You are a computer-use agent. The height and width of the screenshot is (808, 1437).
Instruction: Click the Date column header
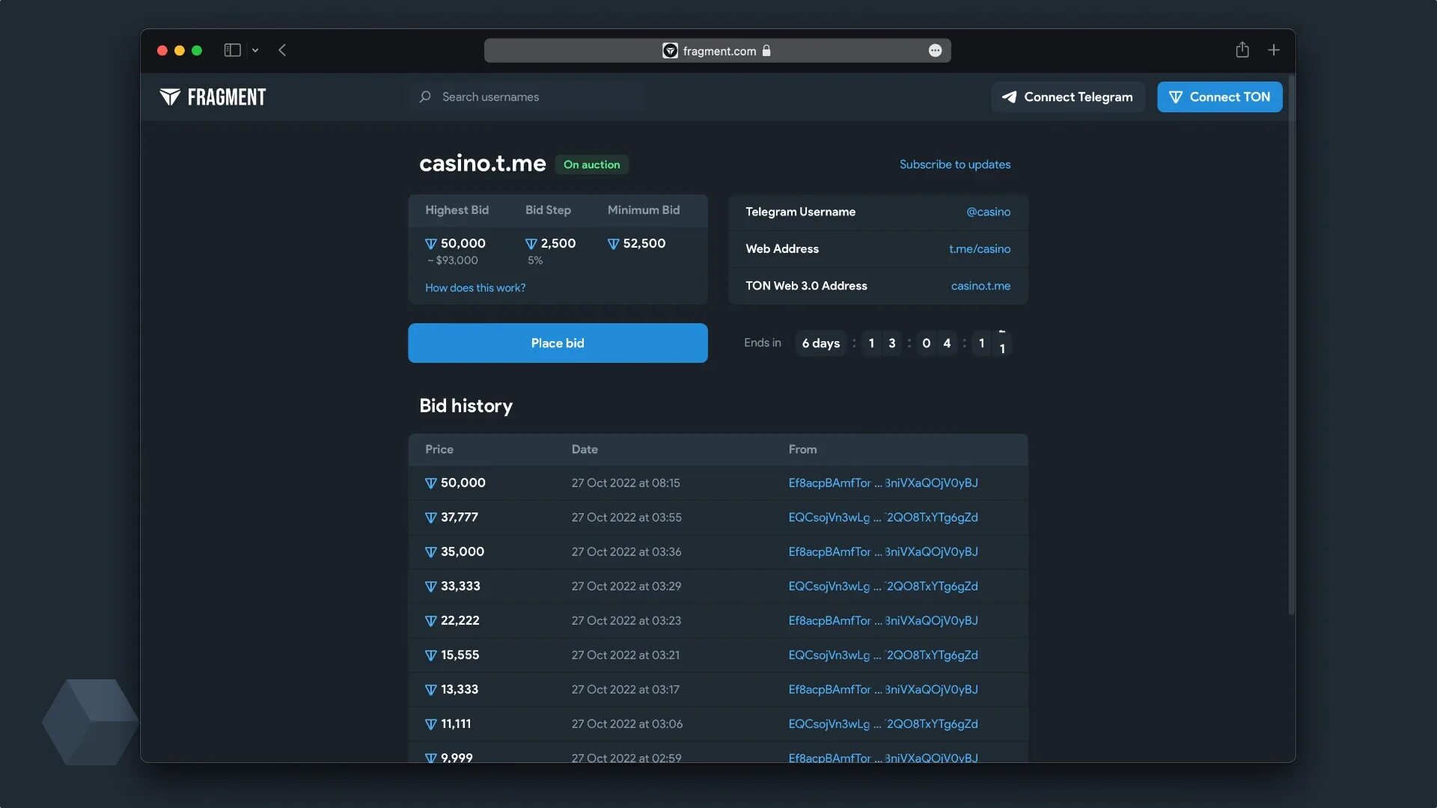585,450
